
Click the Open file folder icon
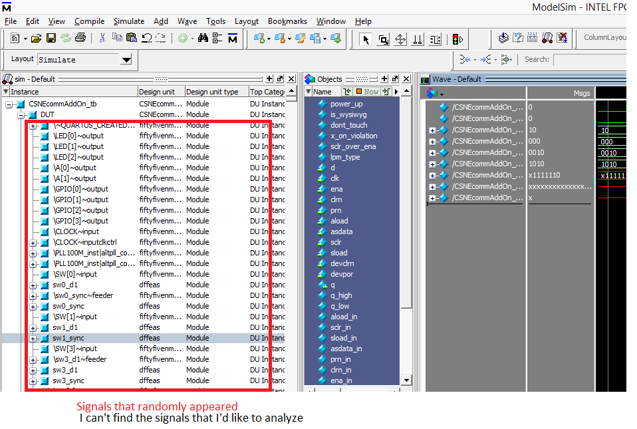click(36, 38)
